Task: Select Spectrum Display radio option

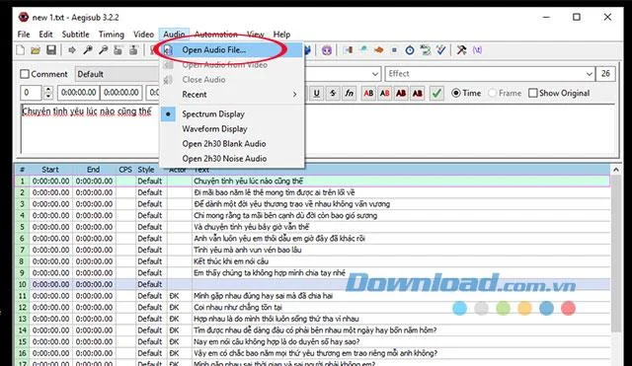Action: (x=213, y=114)
